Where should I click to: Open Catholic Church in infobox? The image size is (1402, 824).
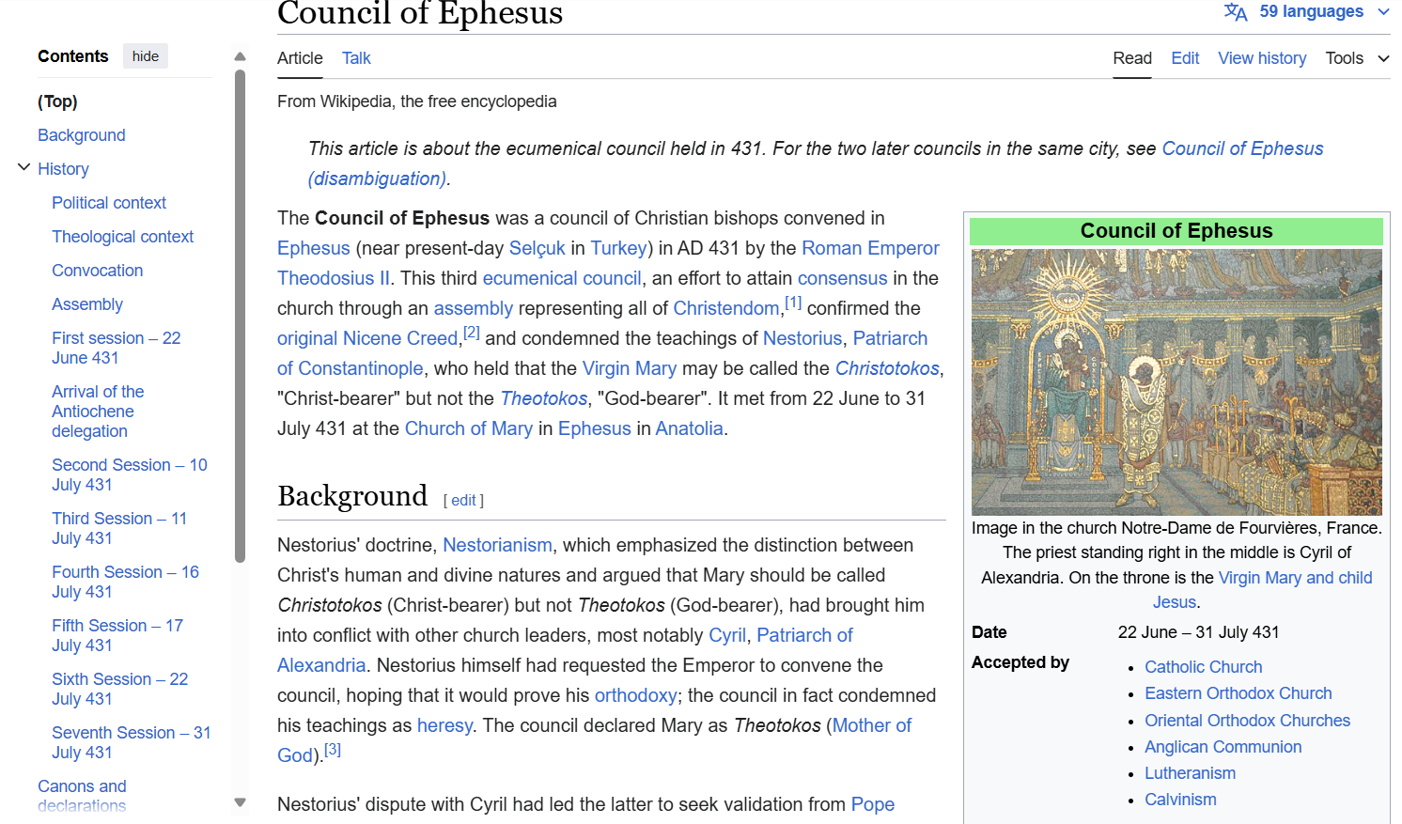[x=1204, y=667]
